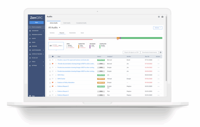
Task: Open Issues in the sidebar
Action: pyautogui.click(x=33, y=42)
